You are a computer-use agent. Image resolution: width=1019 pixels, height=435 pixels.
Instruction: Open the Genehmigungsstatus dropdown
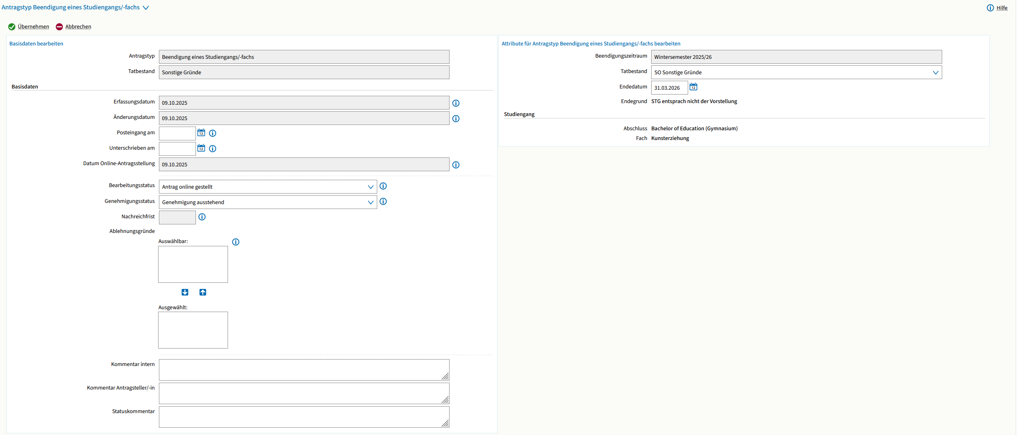point(267,202)
